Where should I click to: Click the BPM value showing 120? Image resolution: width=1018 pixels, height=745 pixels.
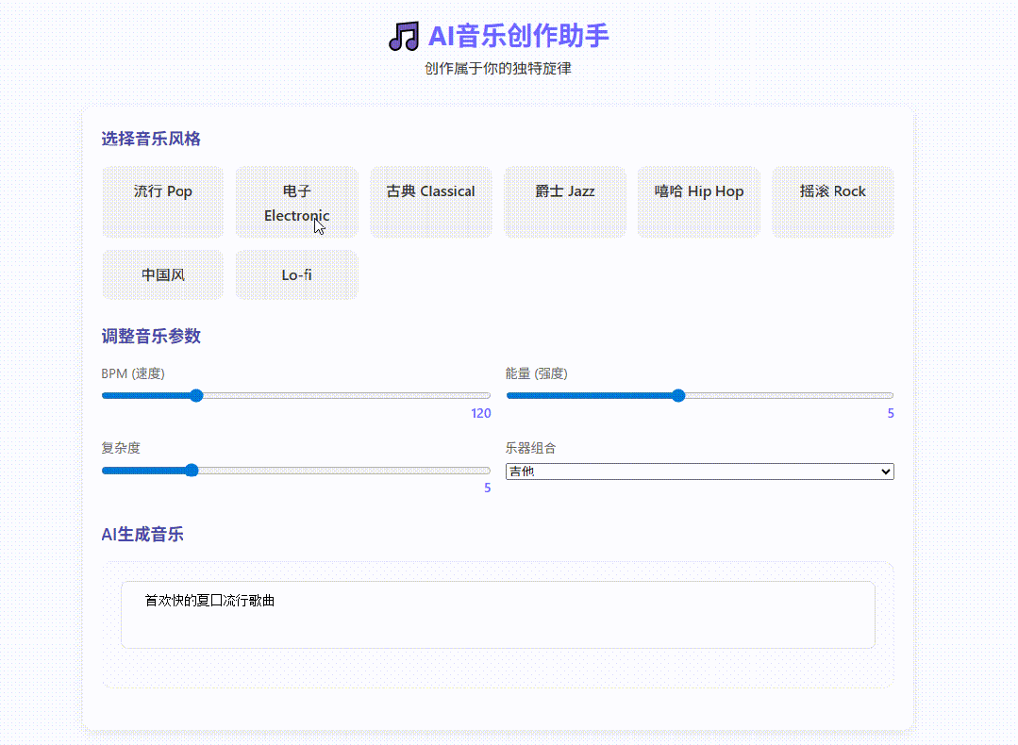[480, 413]
